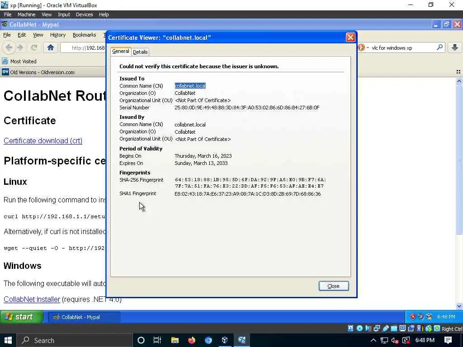
Task: Click the red security shield tray icon in XP
Action: 413,317
